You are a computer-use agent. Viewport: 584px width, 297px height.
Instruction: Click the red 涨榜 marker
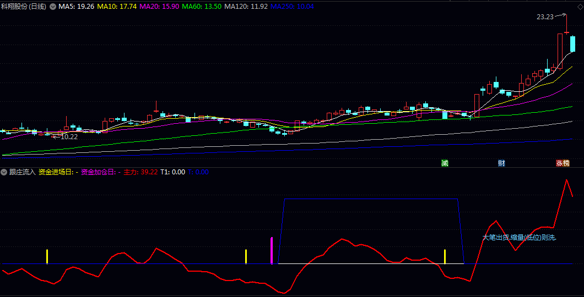pos(563,163)
